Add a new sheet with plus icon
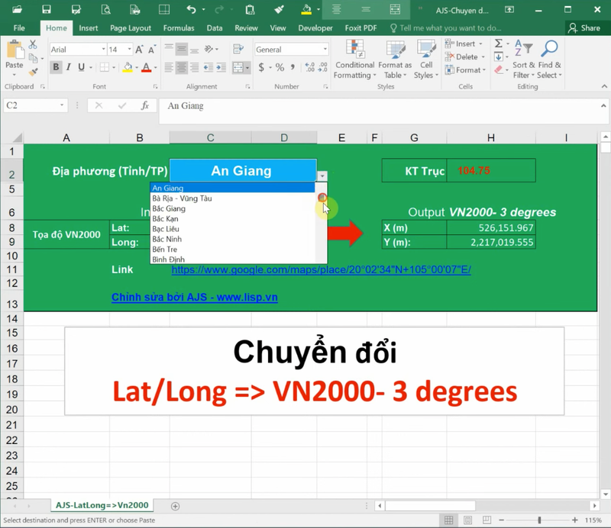Image resolution: width=611 pixels, height=528 pixels. click(x=176, y=506)
